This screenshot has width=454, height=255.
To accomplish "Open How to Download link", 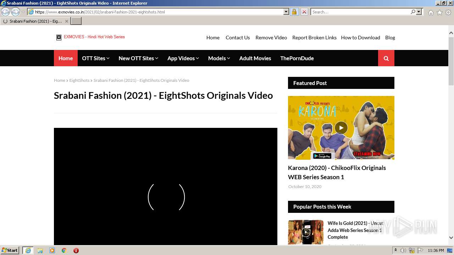I will [360, 38].
